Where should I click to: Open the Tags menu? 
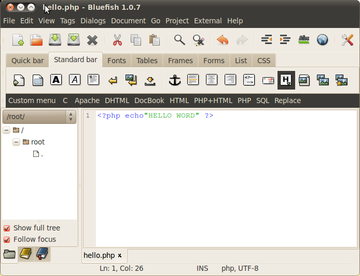[67, 21]
